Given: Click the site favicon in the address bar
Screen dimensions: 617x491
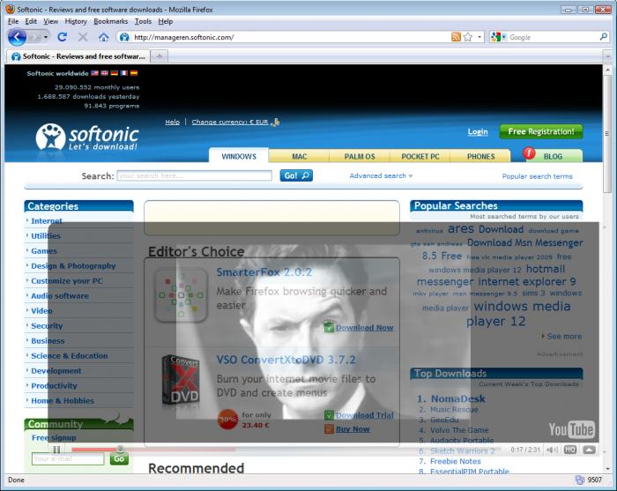Looking at the screenshot, I should point(124,37).
